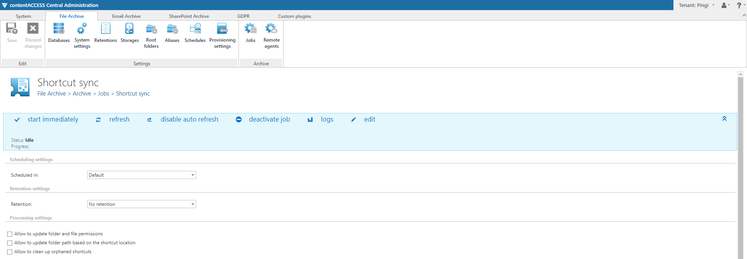Screen dimensions: 747x259
Task: Open the Scheduled in dropdown
Action: (x=141, y=175)
